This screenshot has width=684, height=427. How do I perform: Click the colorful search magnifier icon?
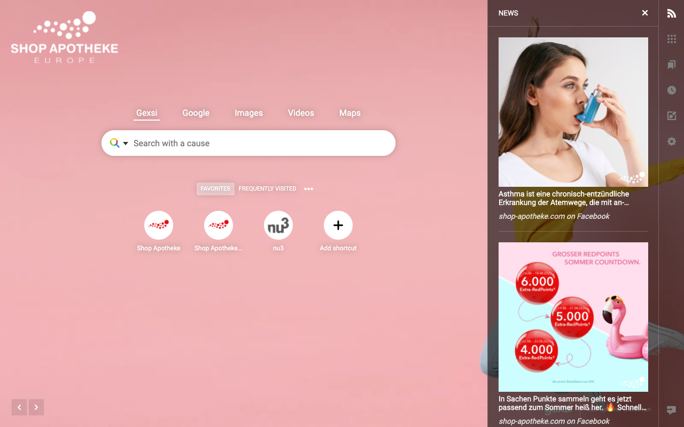(x=114, y=143)
